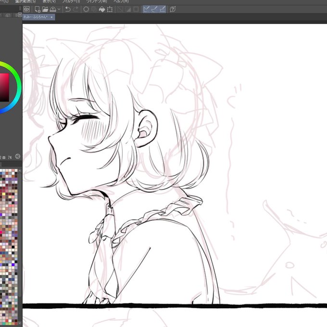Open the left palette dock dropdown chevron
Image resolution: width=327 pixels, height=327 pixels.
pyautogui.click(x=20, y=14)
